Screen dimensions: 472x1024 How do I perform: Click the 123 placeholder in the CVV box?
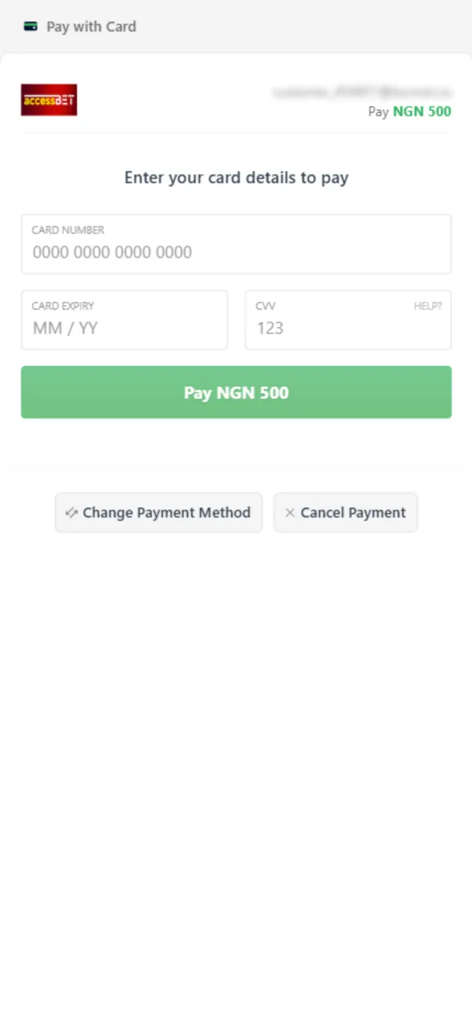[270, 328]
